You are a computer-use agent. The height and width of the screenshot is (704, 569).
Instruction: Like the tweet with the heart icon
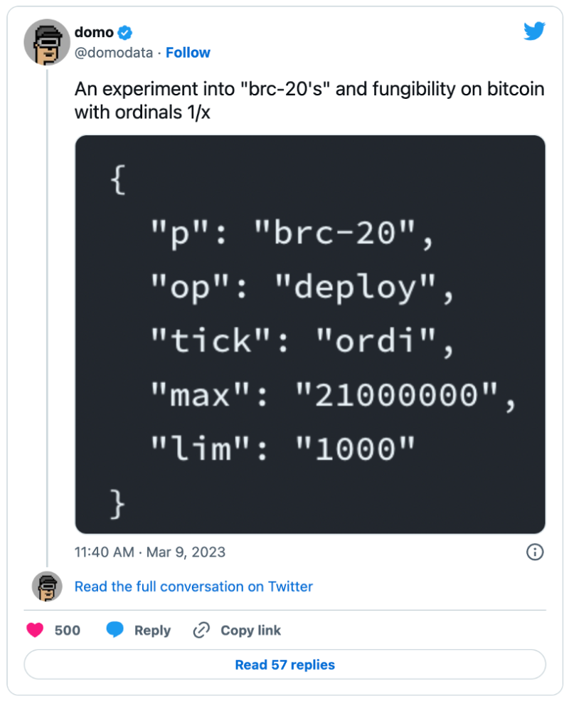point(35,630)
